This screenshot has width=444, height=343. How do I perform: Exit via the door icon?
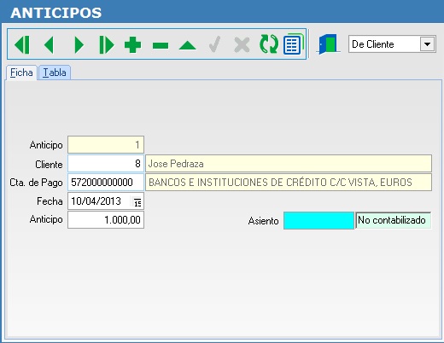coord(328,44)
